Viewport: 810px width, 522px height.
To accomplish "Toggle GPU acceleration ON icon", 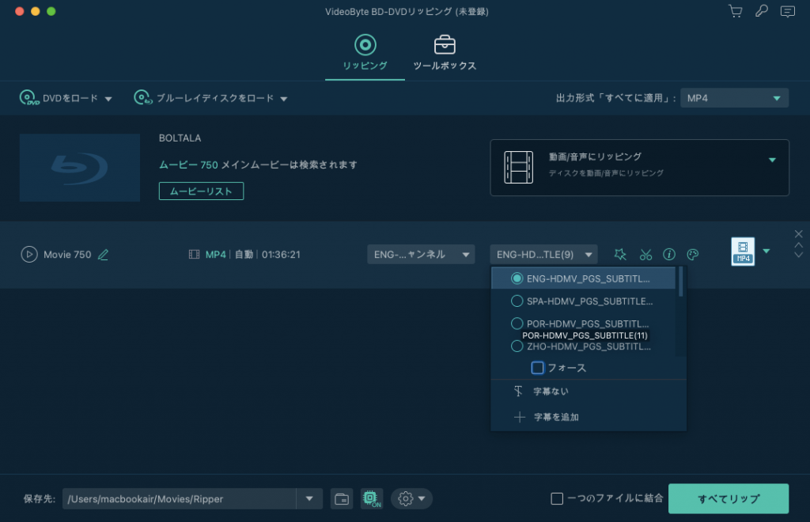I will pos(371,498).
